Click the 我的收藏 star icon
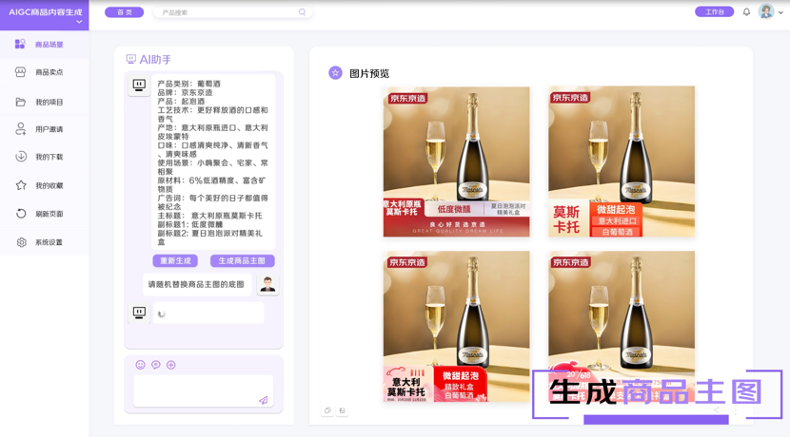 (21, 185)
